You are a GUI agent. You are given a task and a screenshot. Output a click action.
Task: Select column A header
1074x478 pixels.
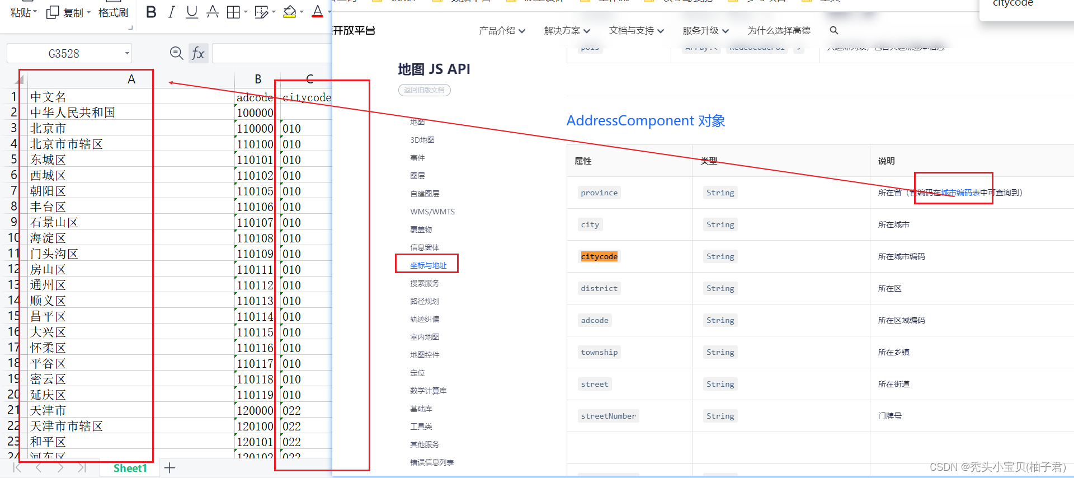point(131,79)
